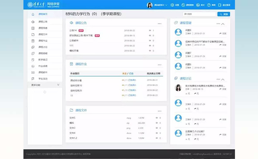Image resolution: width=258 pixels, height=159 pixels.
Task: Expand the 更多功能 section in the sidebar
Action: pos(58,85)
